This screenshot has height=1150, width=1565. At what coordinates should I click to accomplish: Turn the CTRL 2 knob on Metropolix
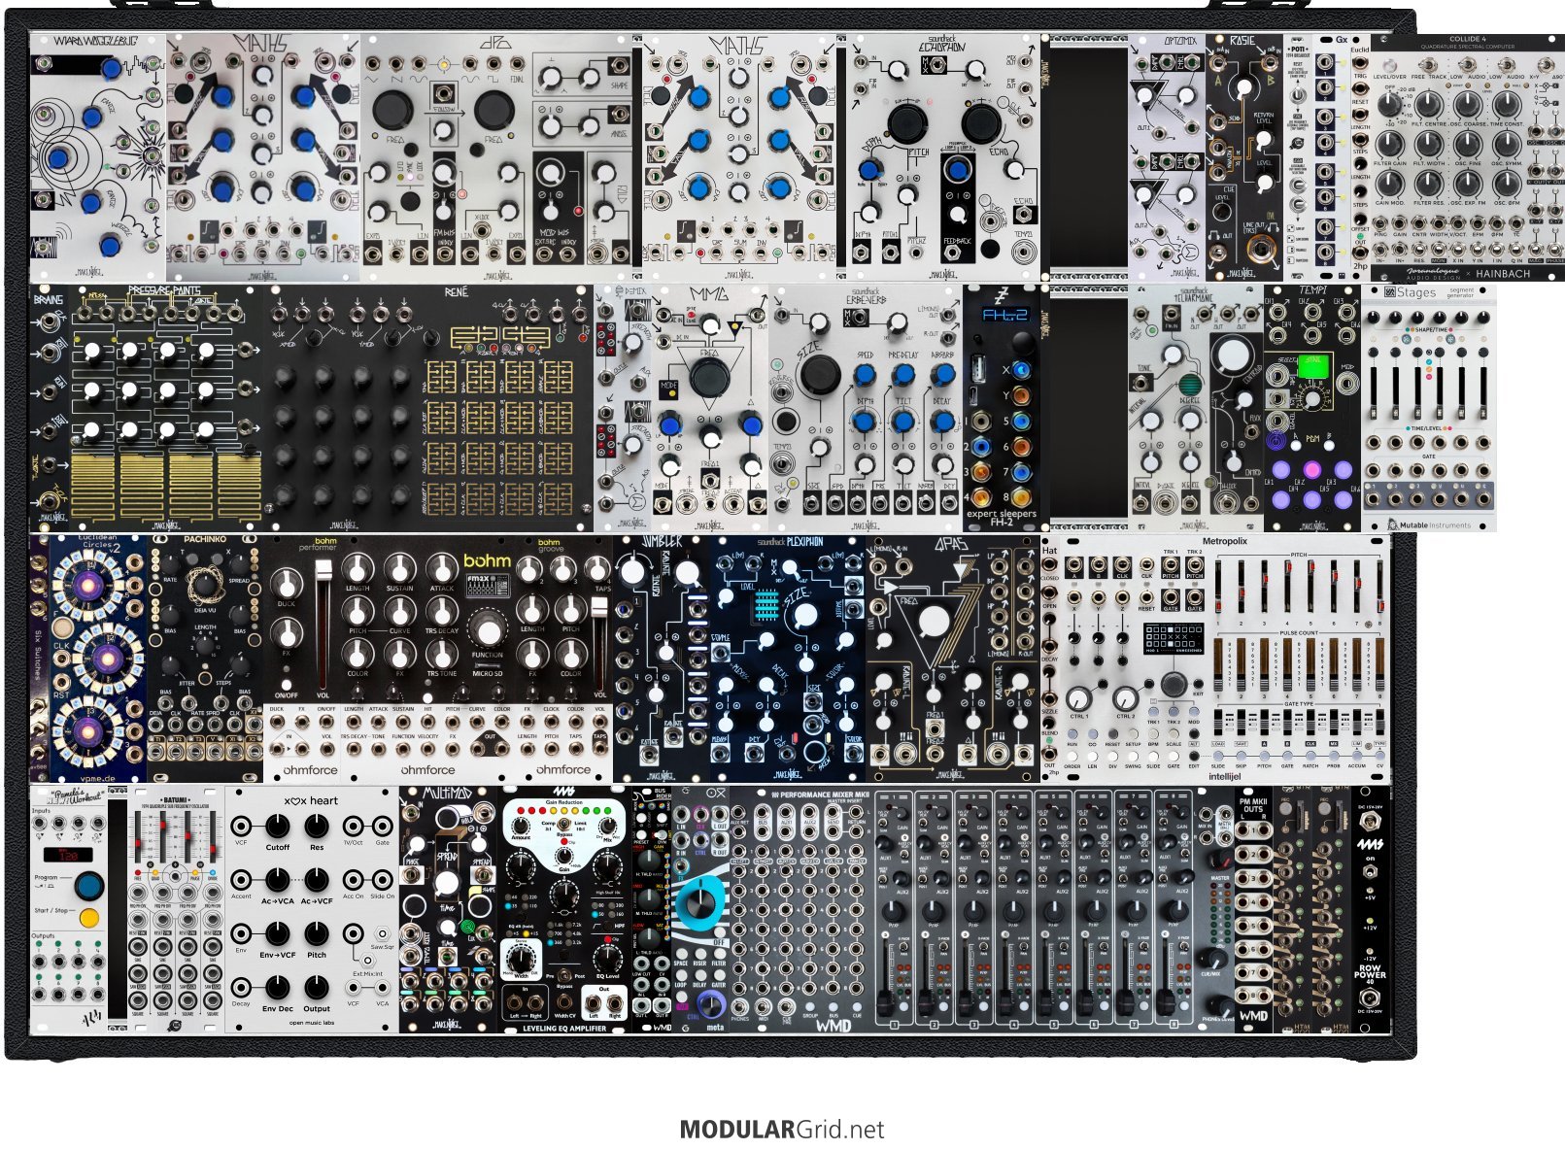tap(1125, 697)
